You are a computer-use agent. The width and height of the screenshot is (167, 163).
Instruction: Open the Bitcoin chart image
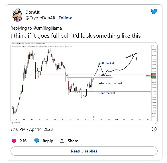coord(84,83)
